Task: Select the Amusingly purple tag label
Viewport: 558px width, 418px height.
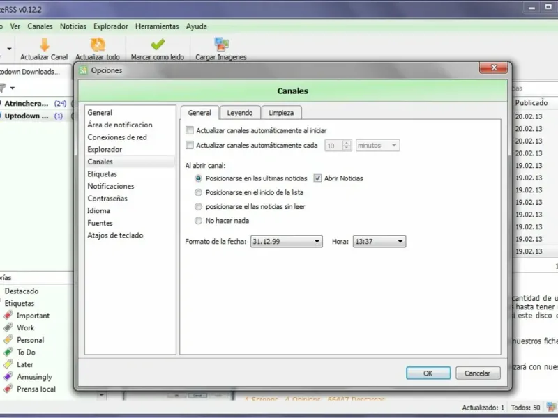Action: [8, 377]
